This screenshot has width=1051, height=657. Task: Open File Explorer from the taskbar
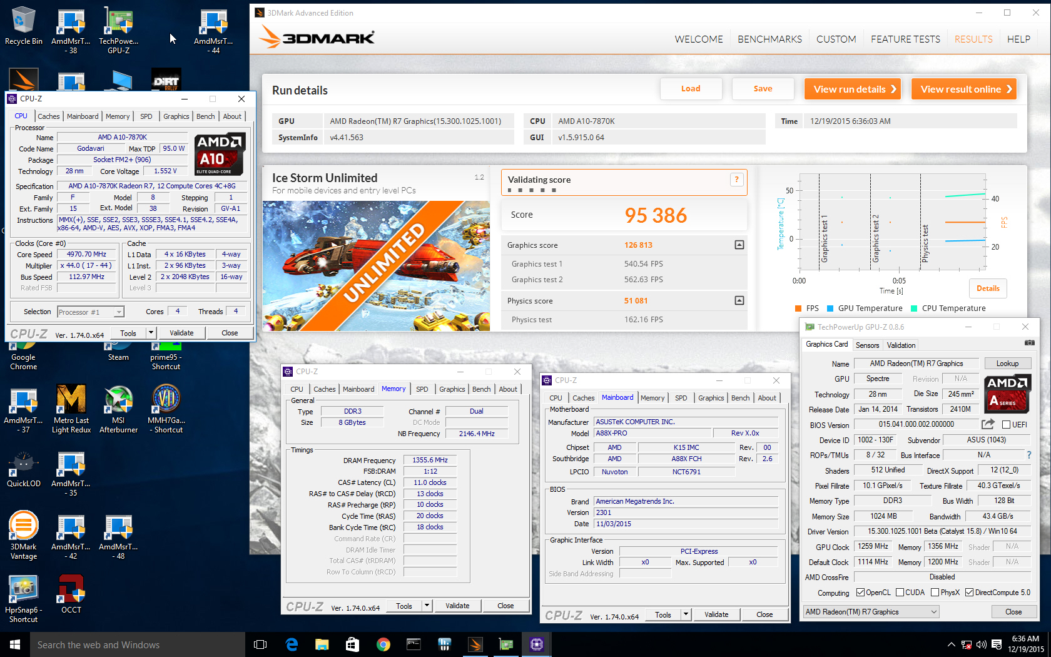[x=322, y=644]
